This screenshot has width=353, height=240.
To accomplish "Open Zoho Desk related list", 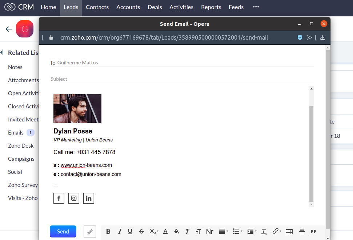I will click(x=21, y=146).
